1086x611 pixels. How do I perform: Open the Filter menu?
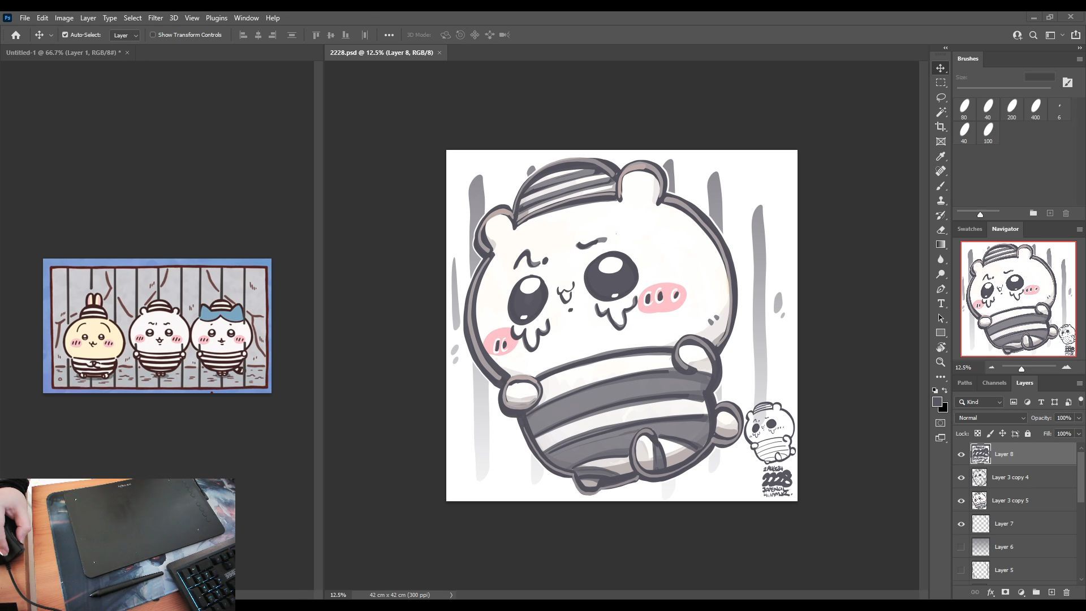click(155, 18)
